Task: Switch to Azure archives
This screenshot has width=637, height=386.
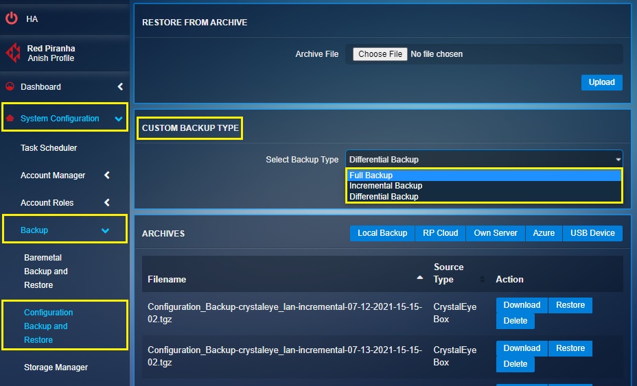Action: pyautogui.click(x=544, y=233)
